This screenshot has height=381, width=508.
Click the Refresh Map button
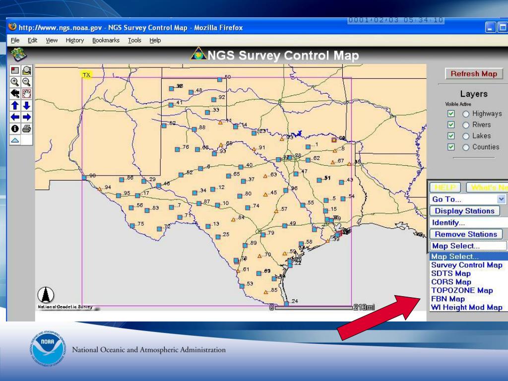tap(474, 74)
